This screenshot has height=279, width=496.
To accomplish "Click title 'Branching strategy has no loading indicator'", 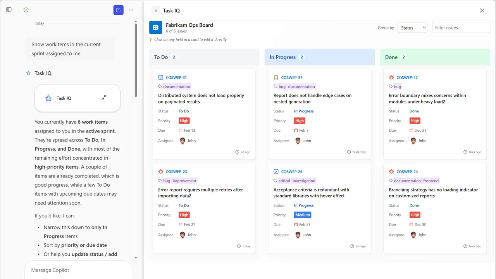I will [x=433, y=193].
